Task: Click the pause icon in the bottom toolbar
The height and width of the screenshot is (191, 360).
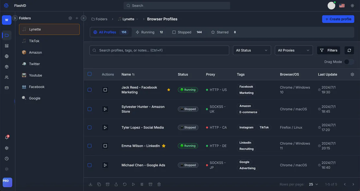Action: [142, 184]
